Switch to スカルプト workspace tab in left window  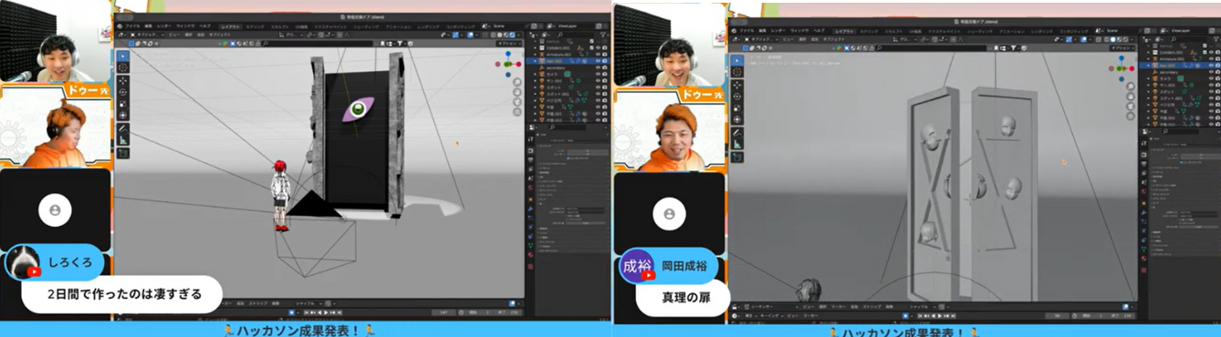coord(279,27)
